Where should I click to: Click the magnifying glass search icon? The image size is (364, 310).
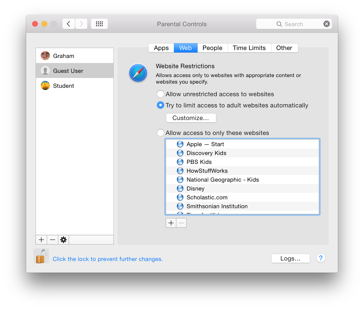pos(279,24)
